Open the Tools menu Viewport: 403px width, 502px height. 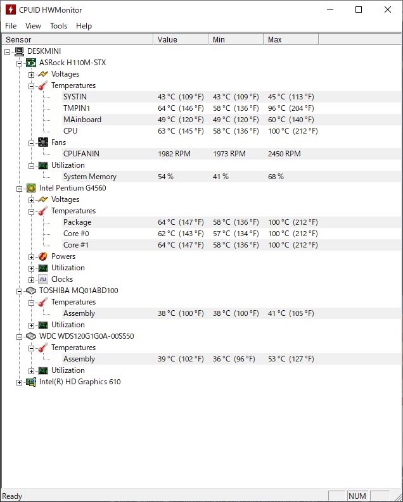click(x=59, y=26)
